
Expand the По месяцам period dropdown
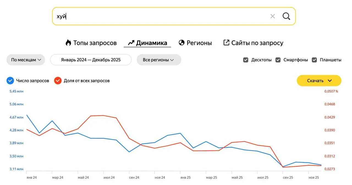[x=26, y=60]
